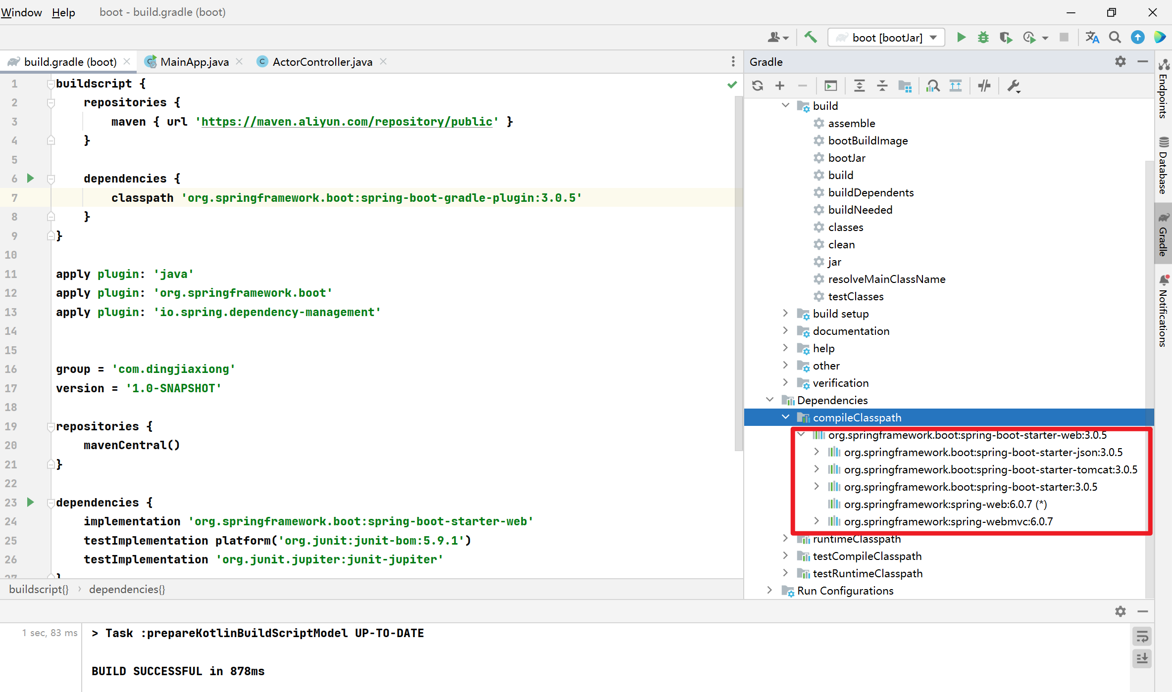
Task: Expand the verification folder
Action: (x=785, y=382)
